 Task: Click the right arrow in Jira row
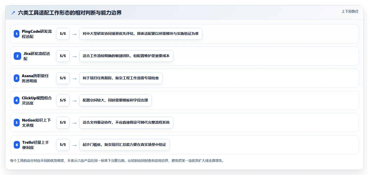(74, 56)
